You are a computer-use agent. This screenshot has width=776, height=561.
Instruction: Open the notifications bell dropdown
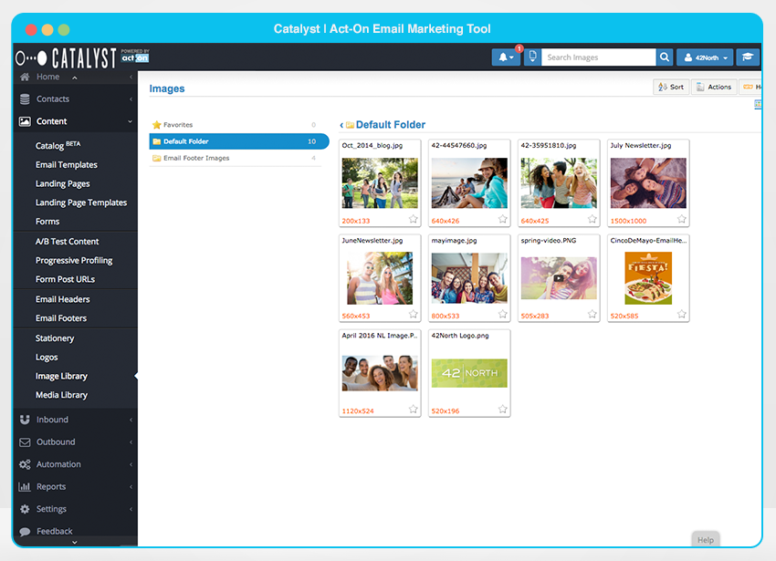point(506,57)
